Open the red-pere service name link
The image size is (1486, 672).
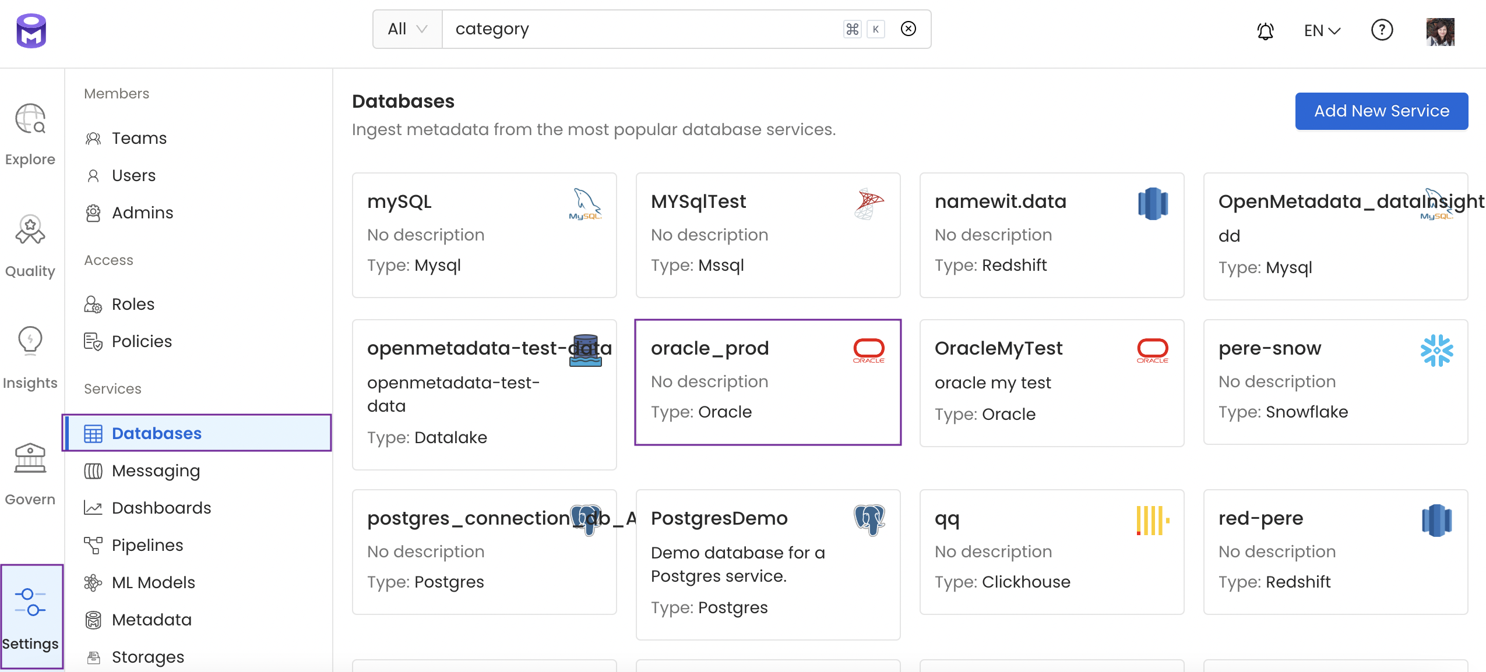[x=1260, y=518]
